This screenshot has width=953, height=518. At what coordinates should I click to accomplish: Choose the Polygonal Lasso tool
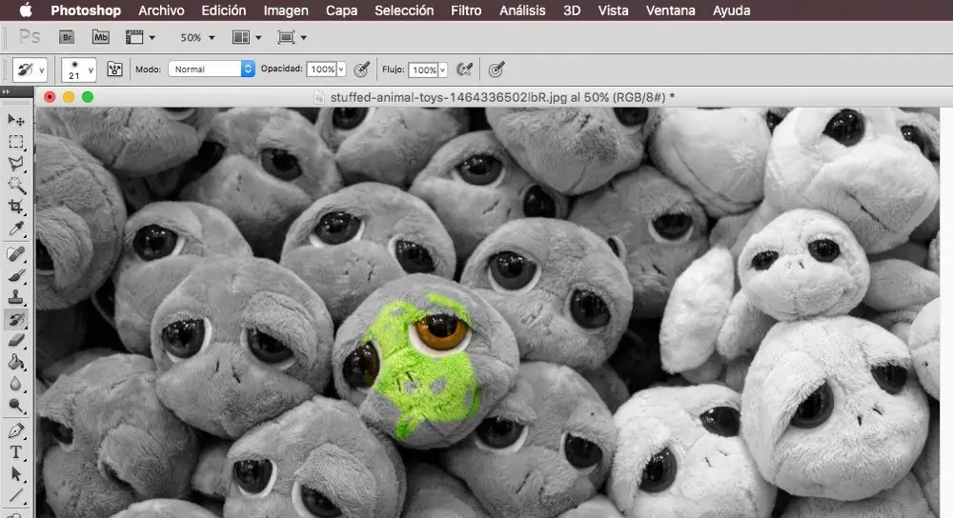pyautogui.click(x=16, y=164)
